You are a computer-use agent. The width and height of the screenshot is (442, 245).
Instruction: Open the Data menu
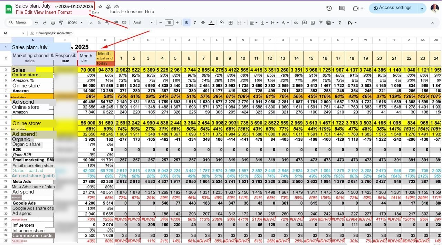(x=95, y=12)
